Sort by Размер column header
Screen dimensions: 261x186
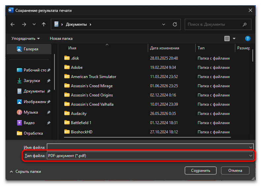244,48
